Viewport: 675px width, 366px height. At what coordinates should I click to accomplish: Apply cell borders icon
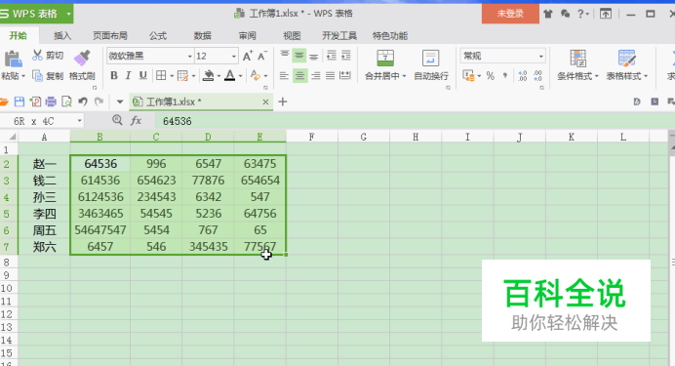(161, 76)
